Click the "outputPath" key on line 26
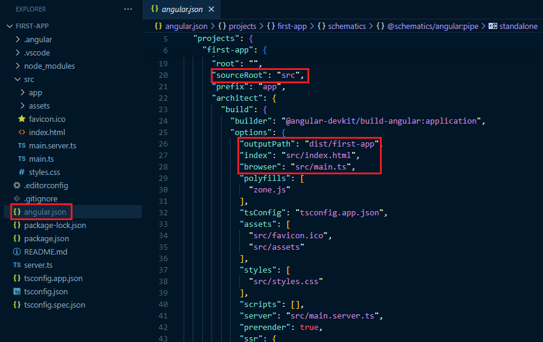543x342 pixels. tap(267, 144)
